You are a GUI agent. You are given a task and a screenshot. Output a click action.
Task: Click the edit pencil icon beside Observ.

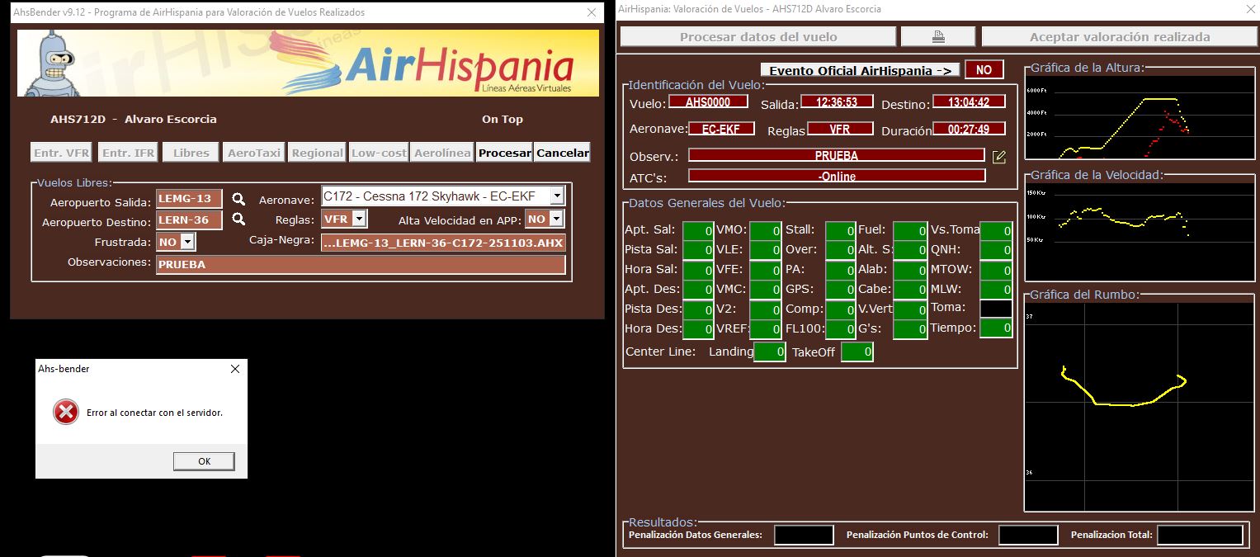999,156
